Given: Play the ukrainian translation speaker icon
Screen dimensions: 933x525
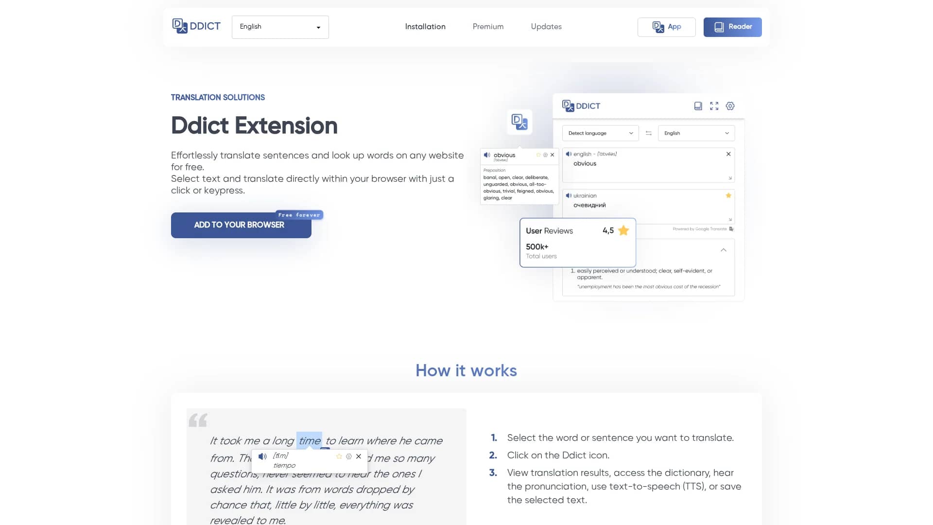Looking at the screenshot, I should pos(569,196).
